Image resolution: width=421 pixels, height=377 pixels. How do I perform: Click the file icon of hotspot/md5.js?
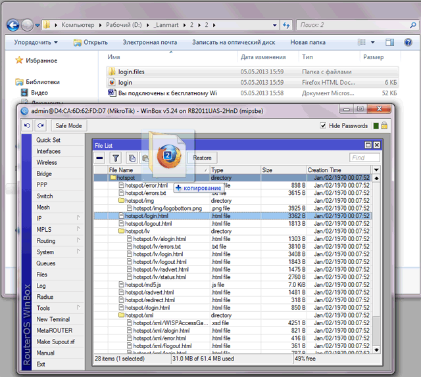pyautogui.click(x=121, y=284)
